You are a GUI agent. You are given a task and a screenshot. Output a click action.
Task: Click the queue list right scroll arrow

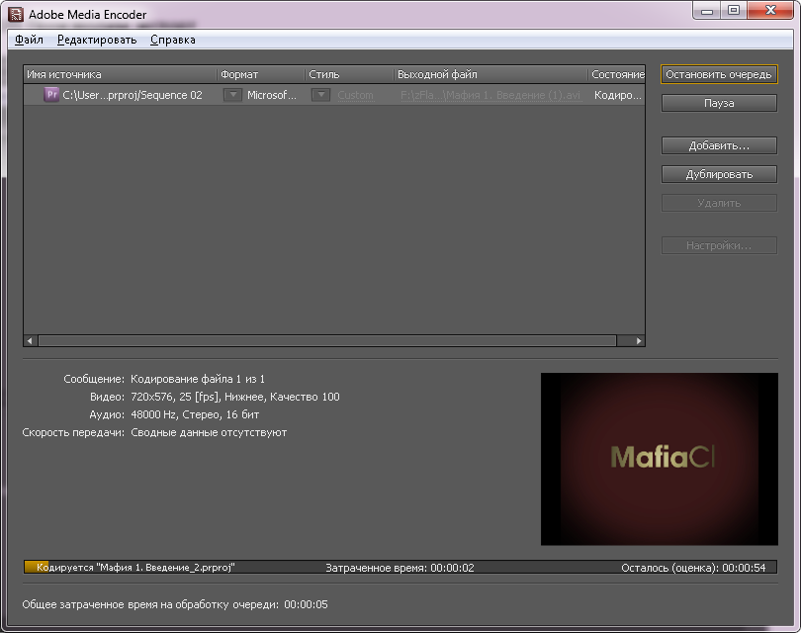(x=639, y=341)
